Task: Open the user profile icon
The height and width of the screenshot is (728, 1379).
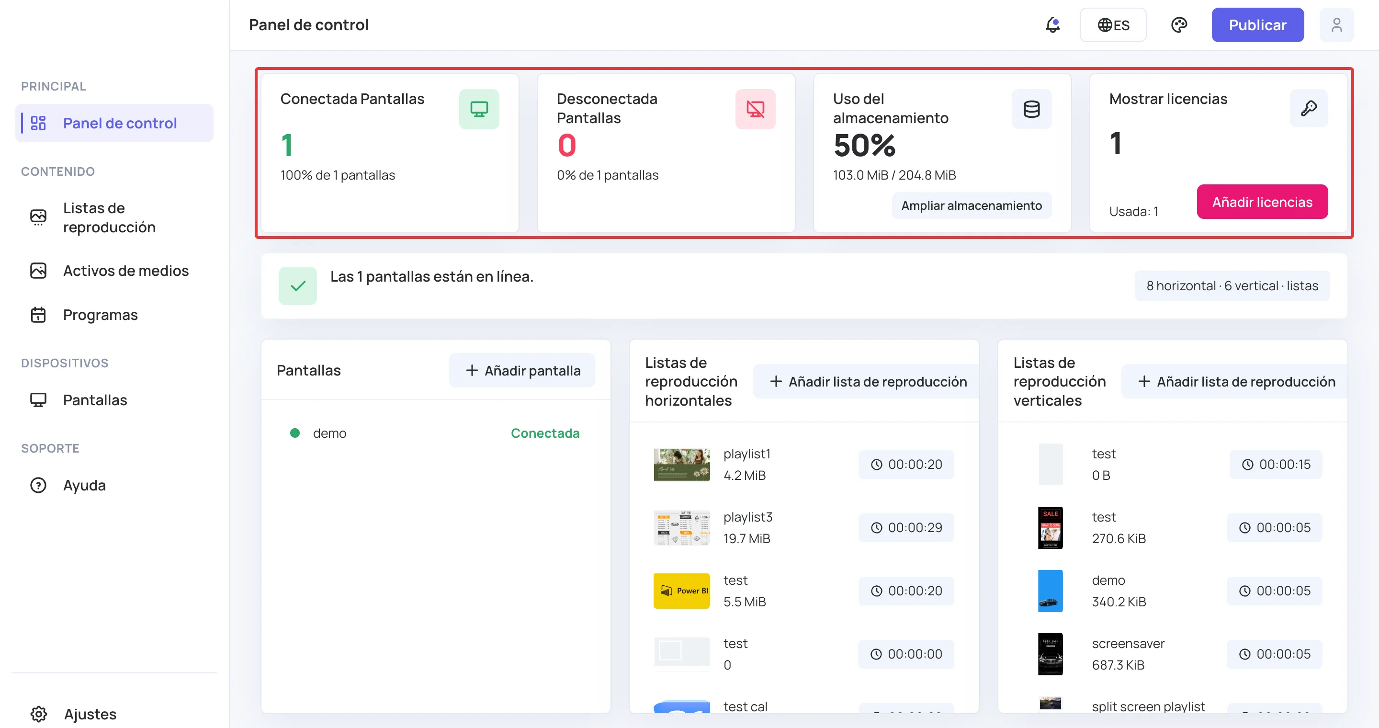Action: click(1336, 24)
